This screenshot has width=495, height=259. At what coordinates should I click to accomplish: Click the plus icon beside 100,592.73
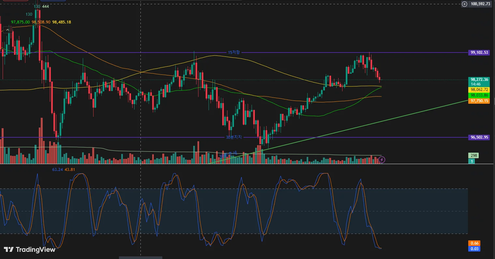465,4
